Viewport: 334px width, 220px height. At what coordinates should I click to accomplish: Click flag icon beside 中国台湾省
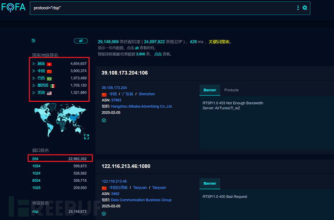point(104,188)
